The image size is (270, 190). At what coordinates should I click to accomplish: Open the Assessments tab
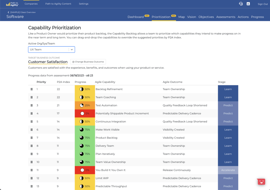click(226, 17)
